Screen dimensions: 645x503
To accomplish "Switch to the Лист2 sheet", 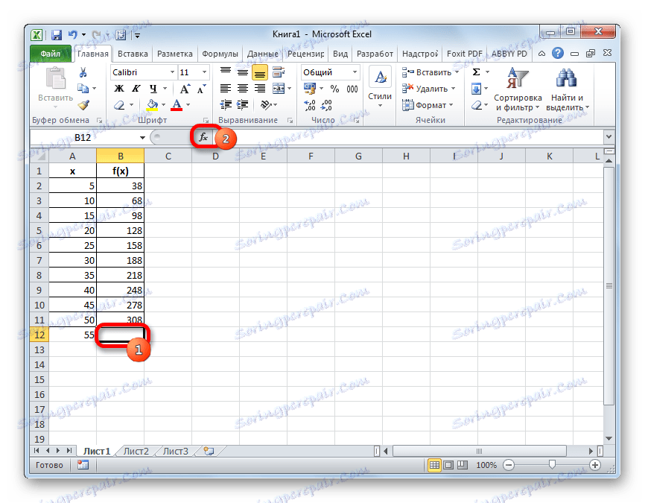I will coord(137,451).
